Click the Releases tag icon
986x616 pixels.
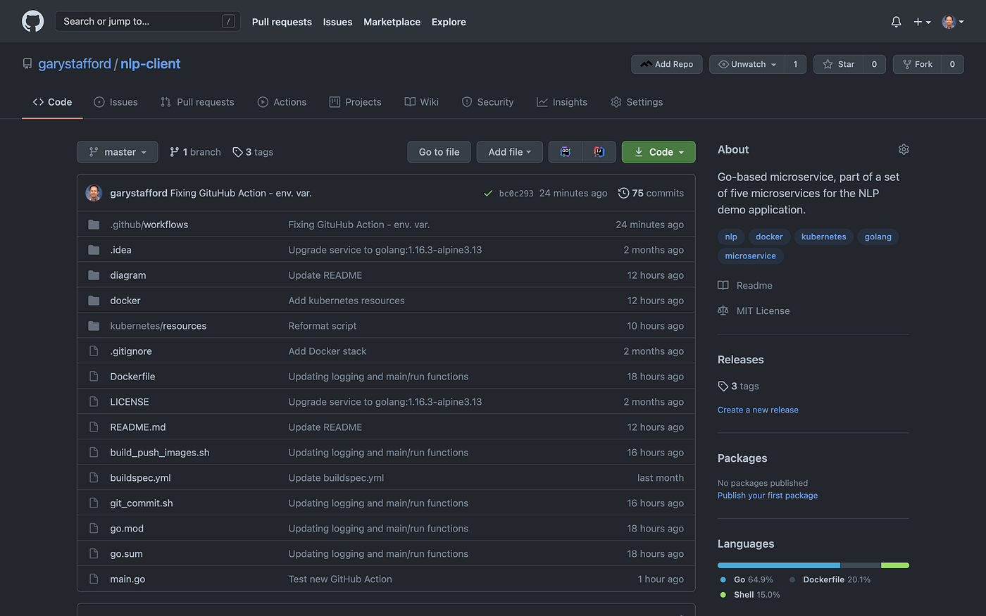(723, 386)
